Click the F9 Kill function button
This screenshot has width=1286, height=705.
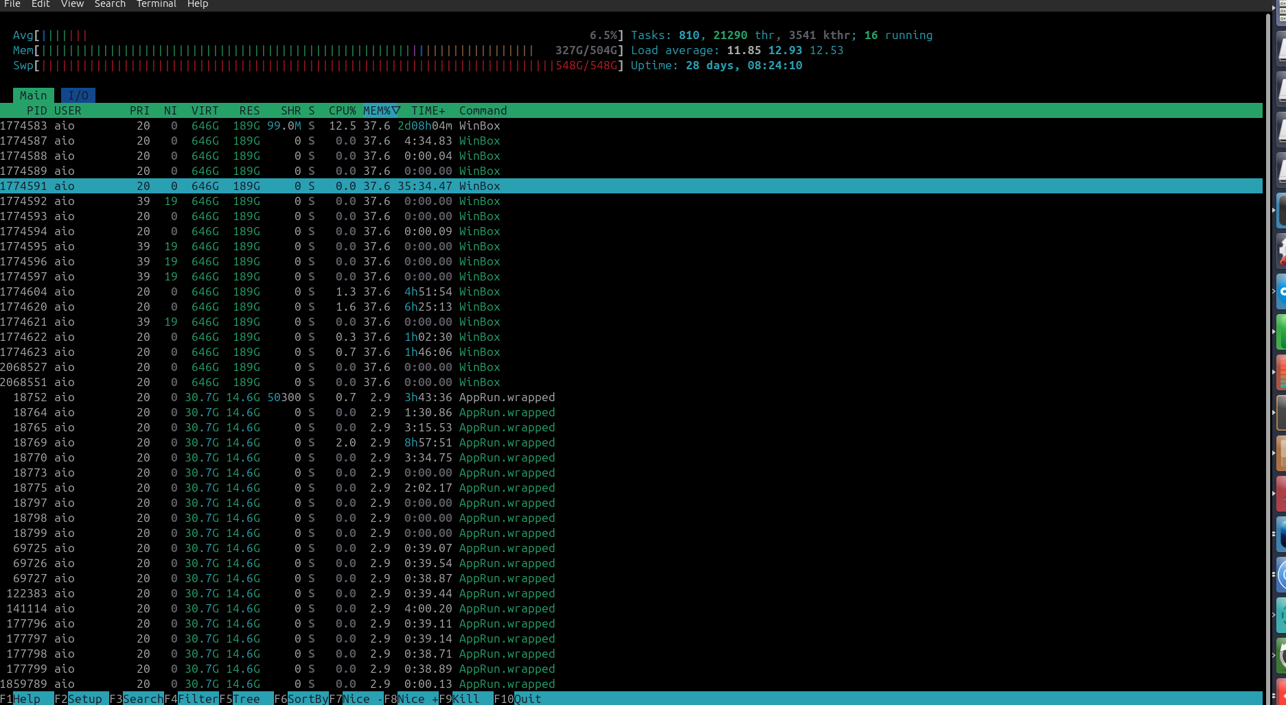pyautogui.click(x=466, y=698)
